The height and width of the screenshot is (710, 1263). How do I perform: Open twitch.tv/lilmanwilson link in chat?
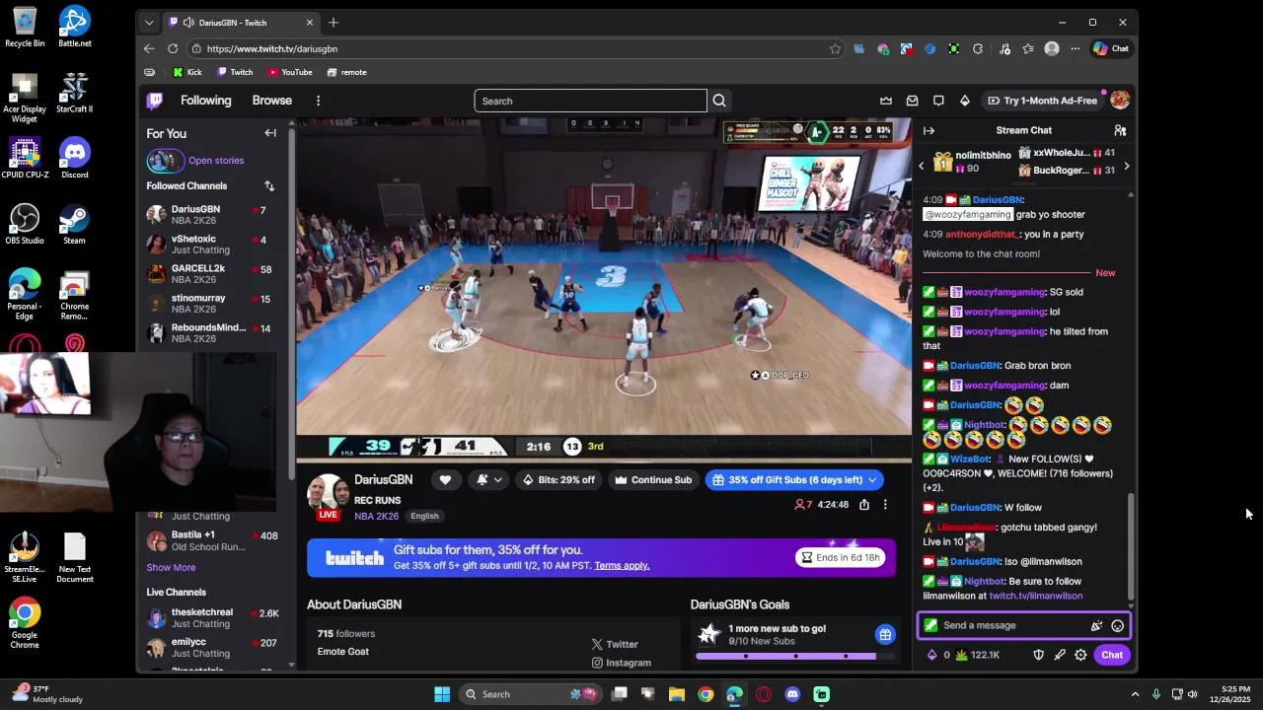pyautogui.click(x=1036, y=597)
